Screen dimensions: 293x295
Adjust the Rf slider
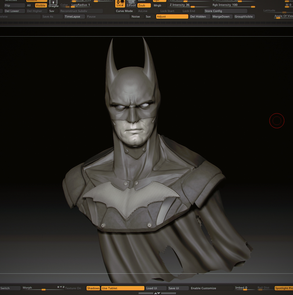pyautogui.click(x=289, y=6)
